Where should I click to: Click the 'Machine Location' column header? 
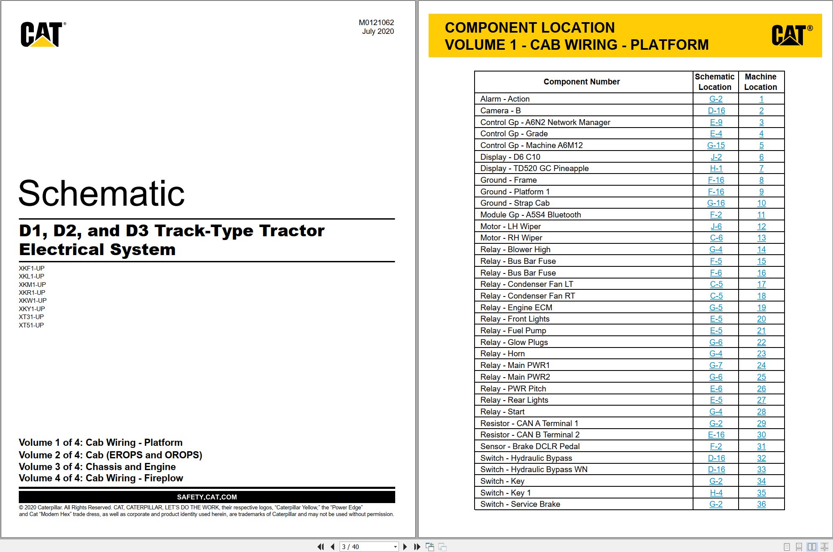click(x=761, y=82)
